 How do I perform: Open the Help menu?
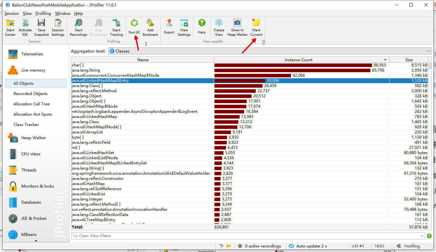78,13
